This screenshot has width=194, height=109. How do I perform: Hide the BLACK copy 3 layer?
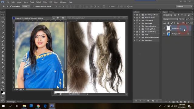coord(164,28)
